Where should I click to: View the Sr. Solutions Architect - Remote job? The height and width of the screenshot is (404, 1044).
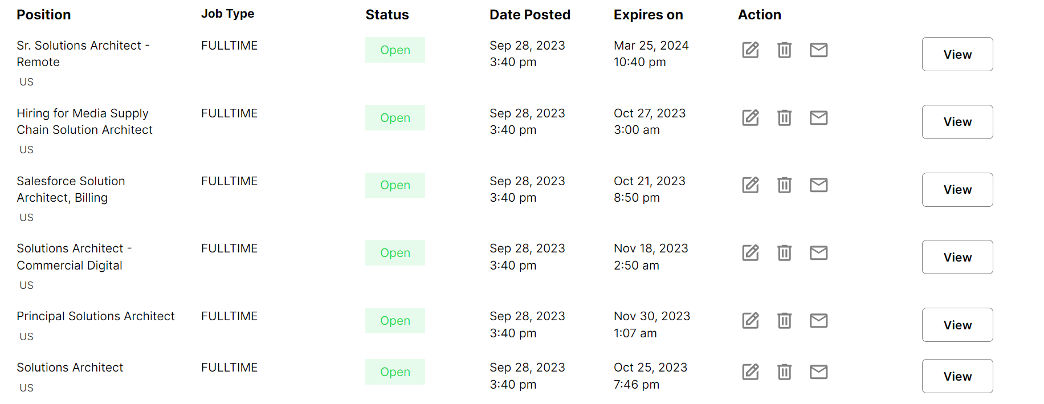click(x=957, y=54)
